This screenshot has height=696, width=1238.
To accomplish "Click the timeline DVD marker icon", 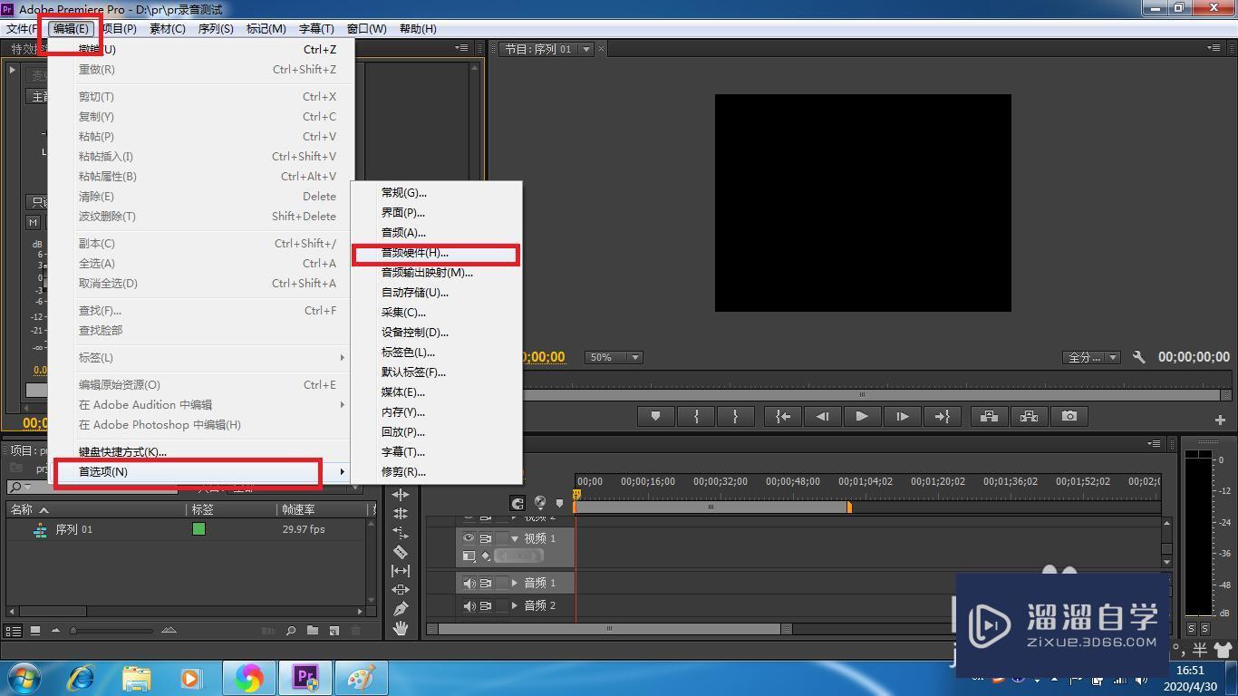I will pos(540,502).
